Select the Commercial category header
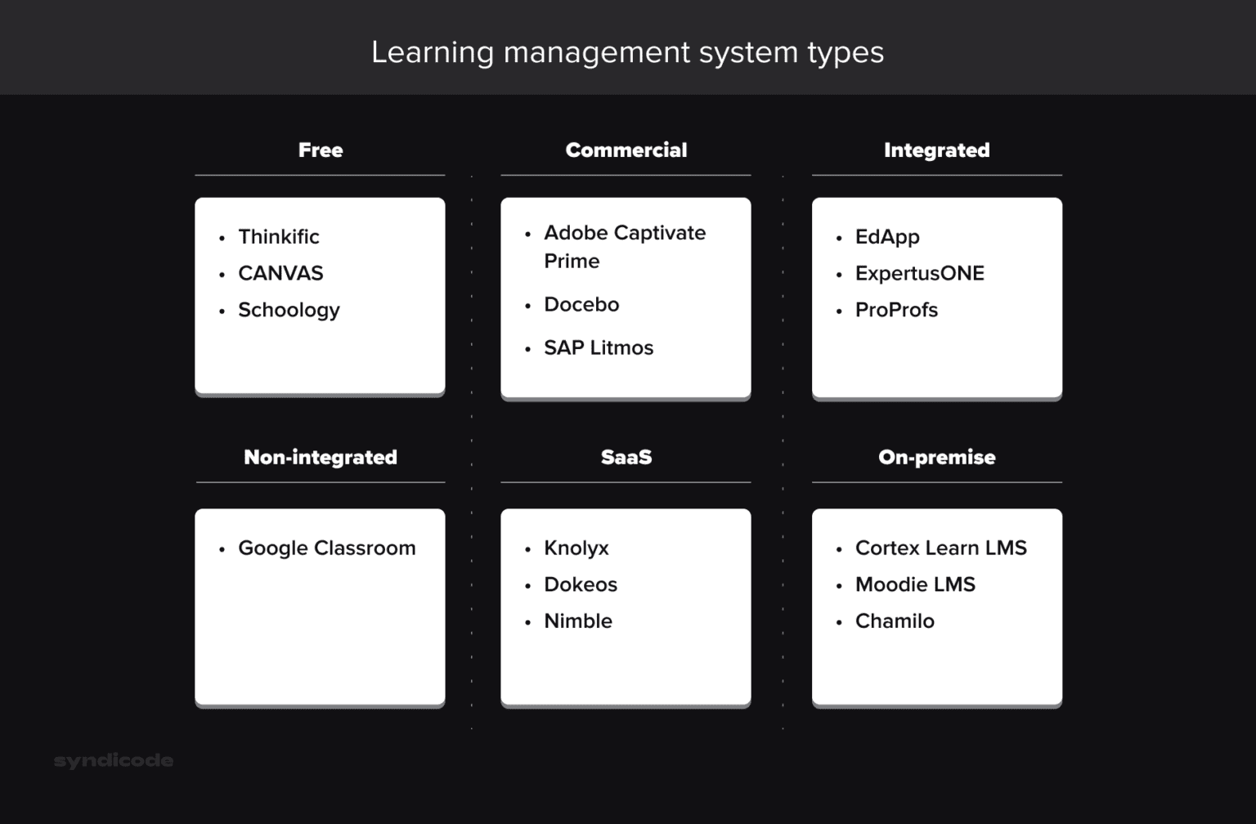 (x=626, y=150)
